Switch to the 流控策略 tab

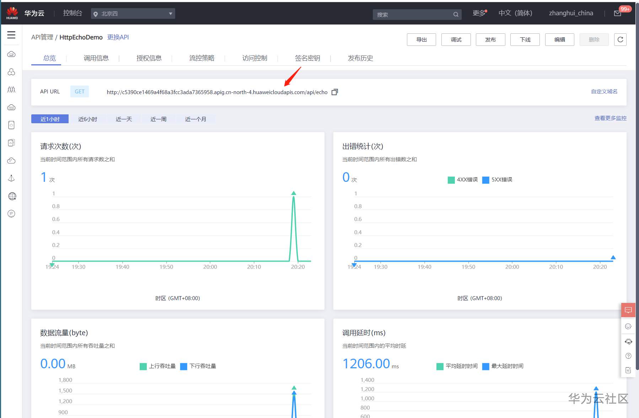[x=202, y=58]
